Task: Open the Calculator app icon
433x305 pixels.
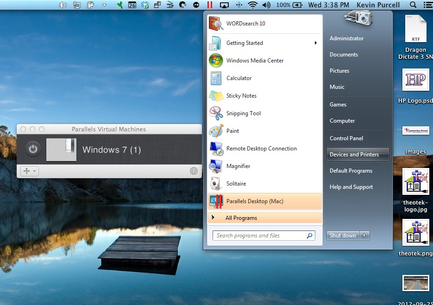Action: pos(216,78)
